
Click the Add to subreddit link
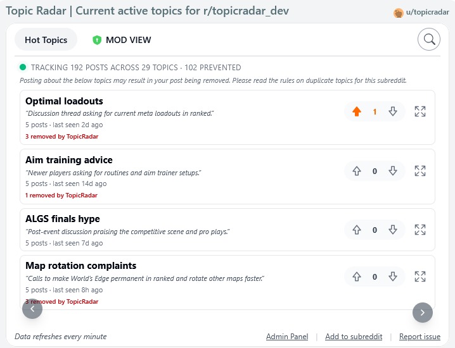click(354, 337)
